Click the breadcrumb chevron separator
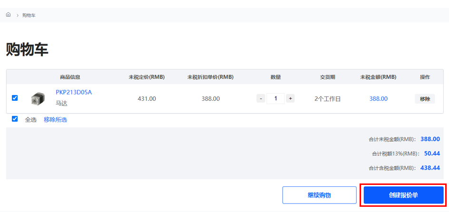The height and width of the screenshot is (212, 449). 18,15
